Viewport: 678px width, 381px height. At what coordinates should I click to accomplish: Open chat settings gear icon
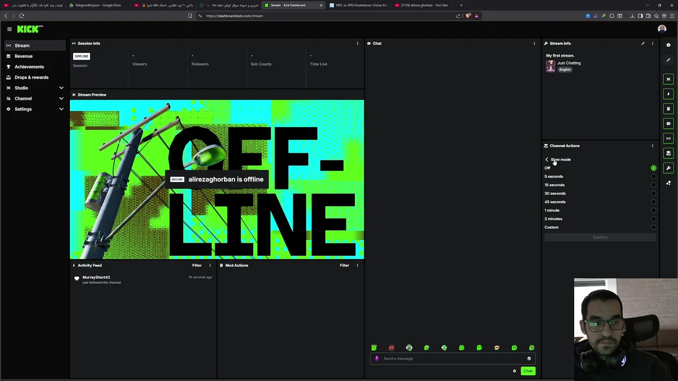pyautogui.click(x=514, y=371)
